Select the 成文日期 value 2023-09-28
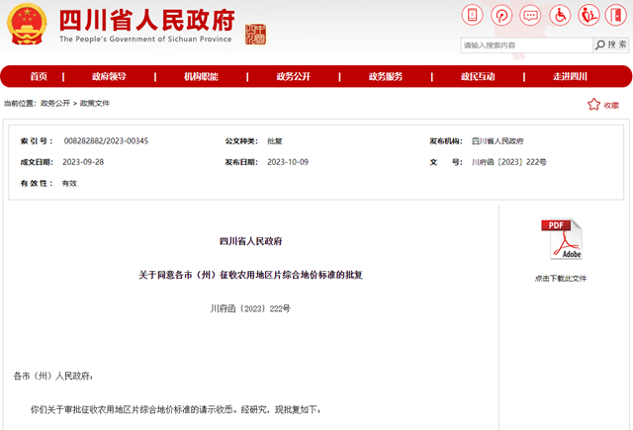Viewport: 633px width, 430px height. (x=83, y=162)
